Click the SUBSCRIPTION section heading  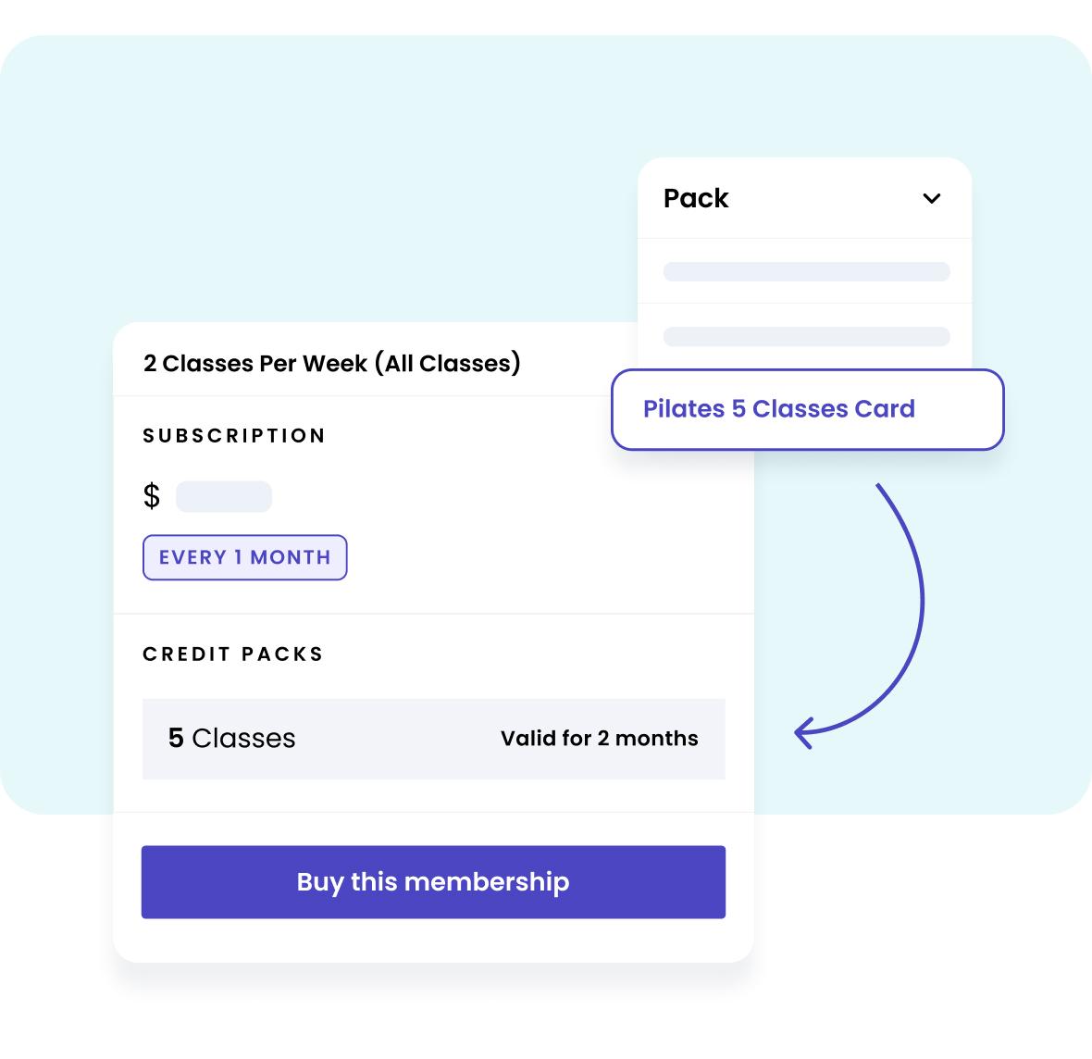[x=234, y=436]
